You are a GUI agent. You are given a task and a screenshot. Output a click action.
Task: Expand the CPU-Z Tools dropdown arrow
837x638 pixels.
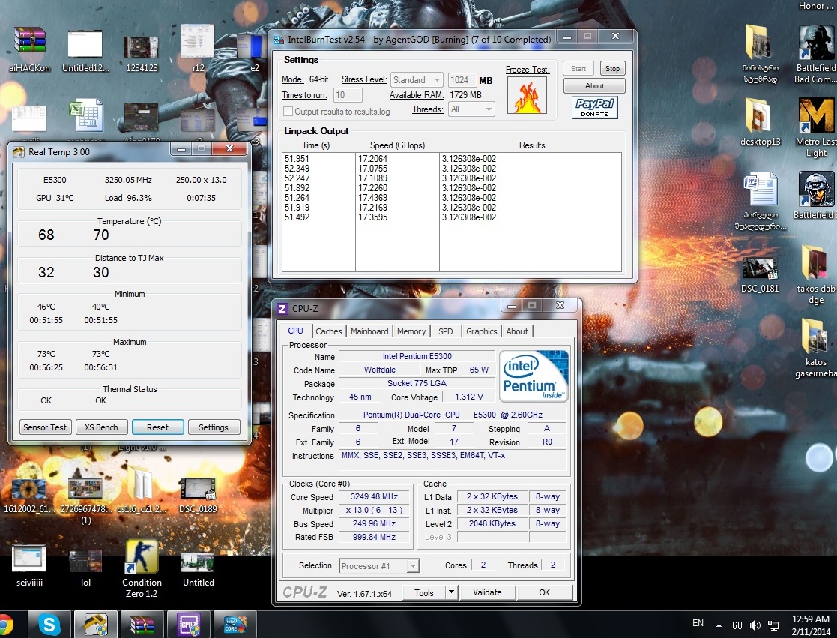pos(451,592)
